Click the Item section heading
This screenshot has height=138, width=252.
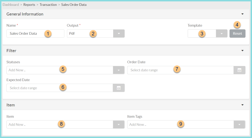[11, 105]
